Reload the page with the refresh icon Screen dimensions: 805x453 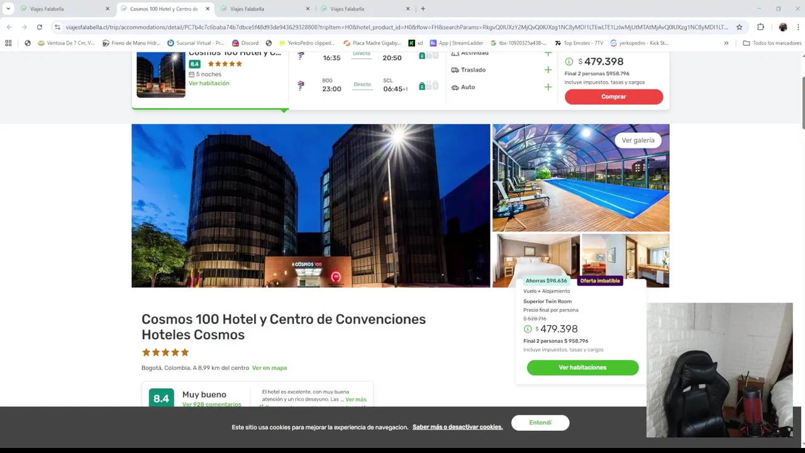click(x=39, y=27)
